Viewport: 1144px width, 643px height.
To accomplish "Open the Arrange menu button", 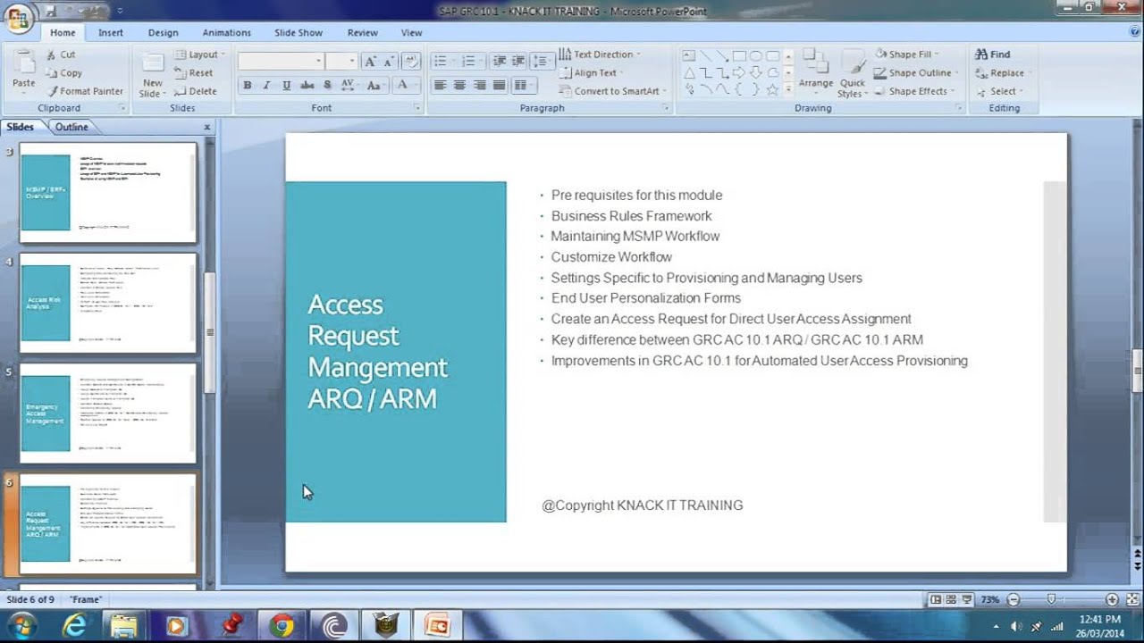I will (815, 71).
